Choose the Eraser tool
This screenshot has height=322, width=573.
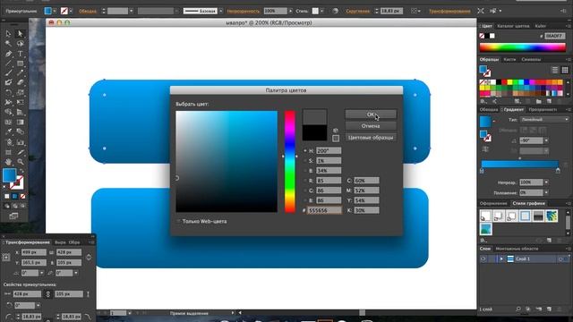20,82
